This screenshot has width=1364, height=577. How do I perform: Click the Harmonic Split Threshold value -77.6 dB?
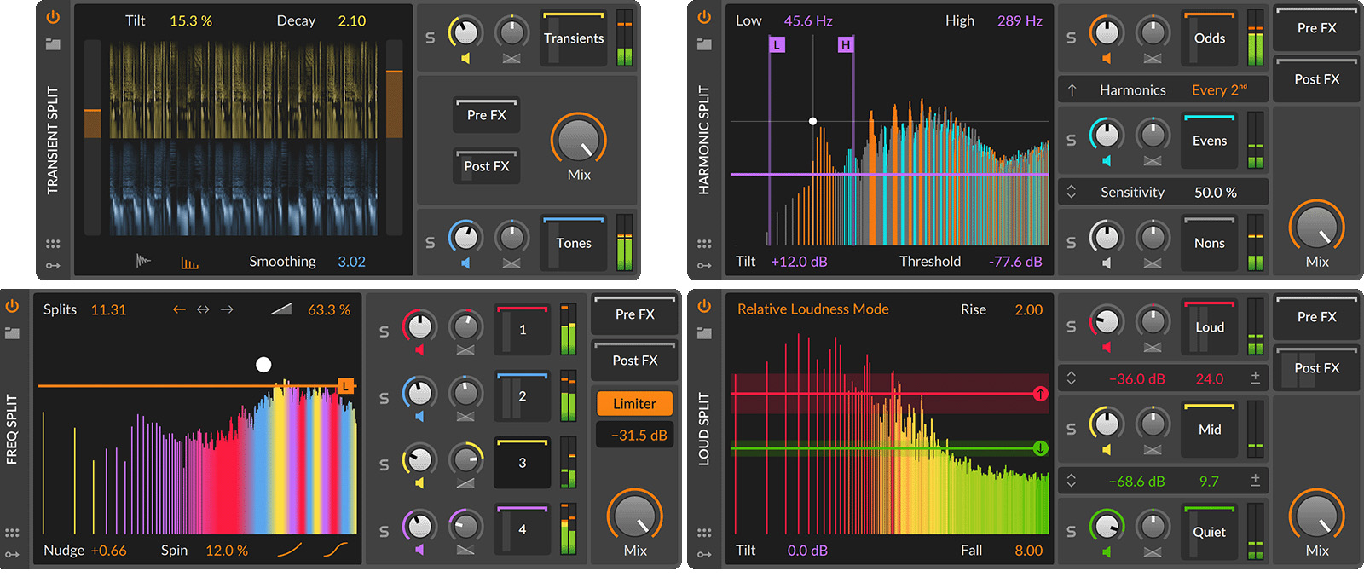(1015, 262)
